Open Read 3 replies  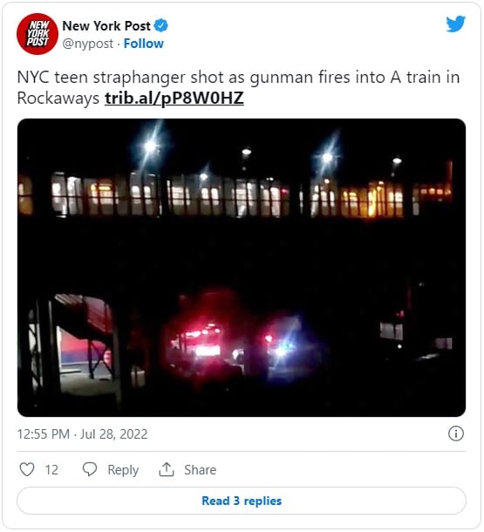242,501
